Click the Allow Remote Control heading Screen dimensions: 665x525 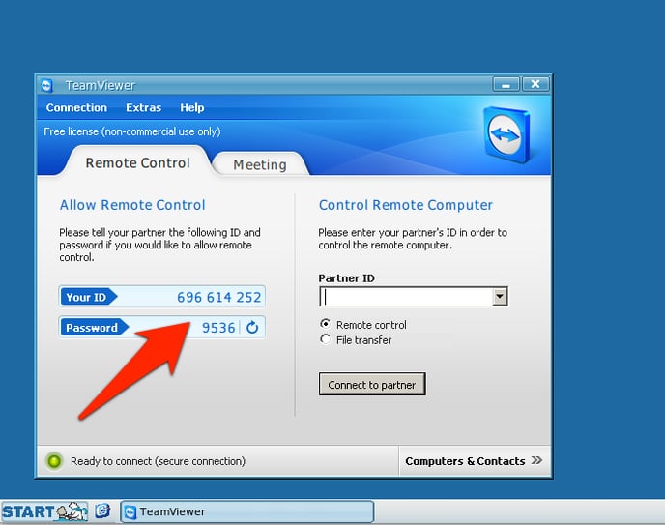click(132, 205)
